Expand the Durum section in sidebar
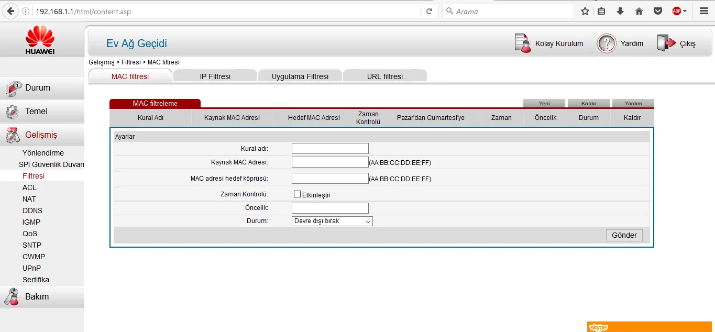The width and height of the screenshot is (715, 332). point(38,88)
